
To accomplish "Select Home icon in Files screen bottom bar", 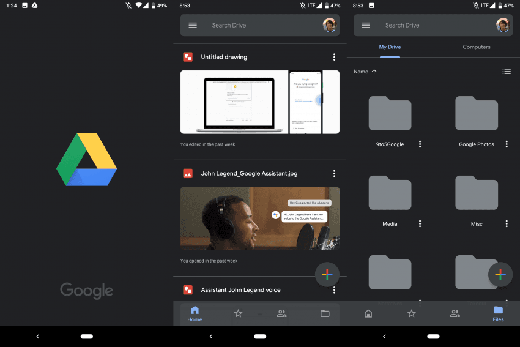I will pos(368,313).
